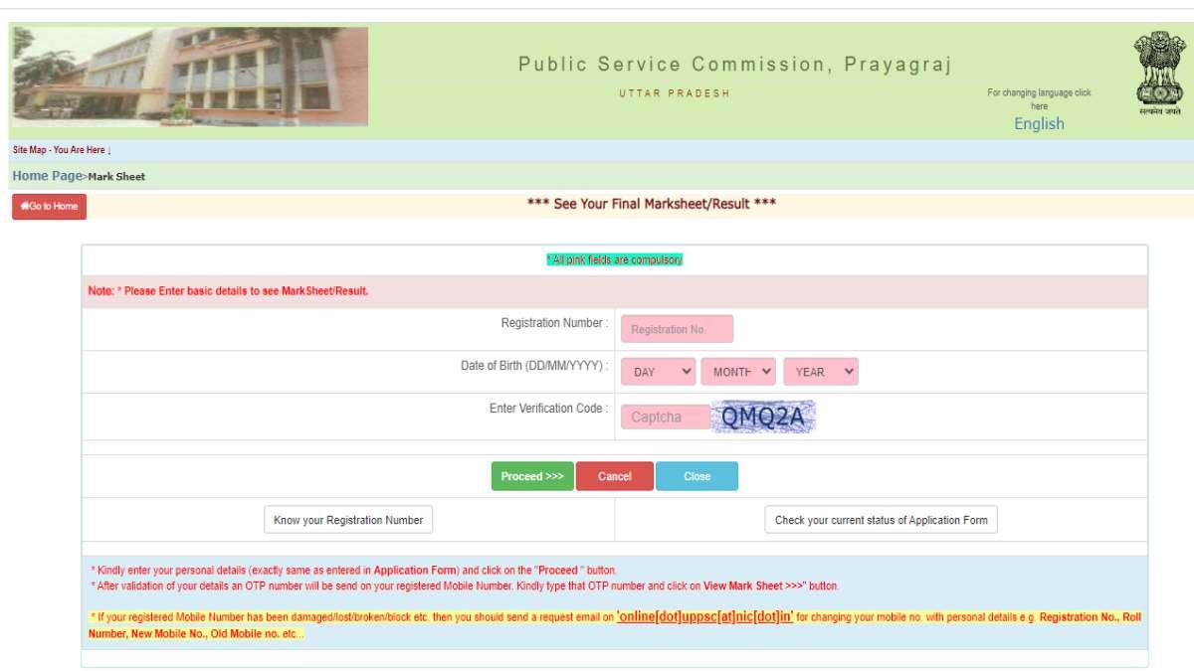Click Know your Registration Number
Screen dimensions: 1194x671
[x=346, y=519]
